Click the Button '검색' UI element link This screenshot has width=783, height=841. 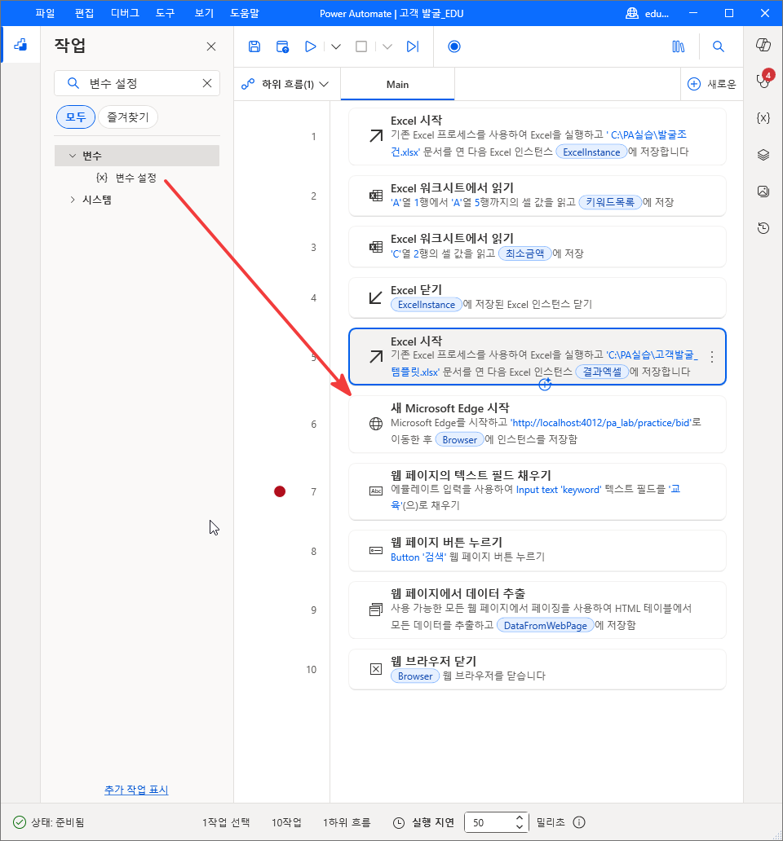tap(418, 557)
